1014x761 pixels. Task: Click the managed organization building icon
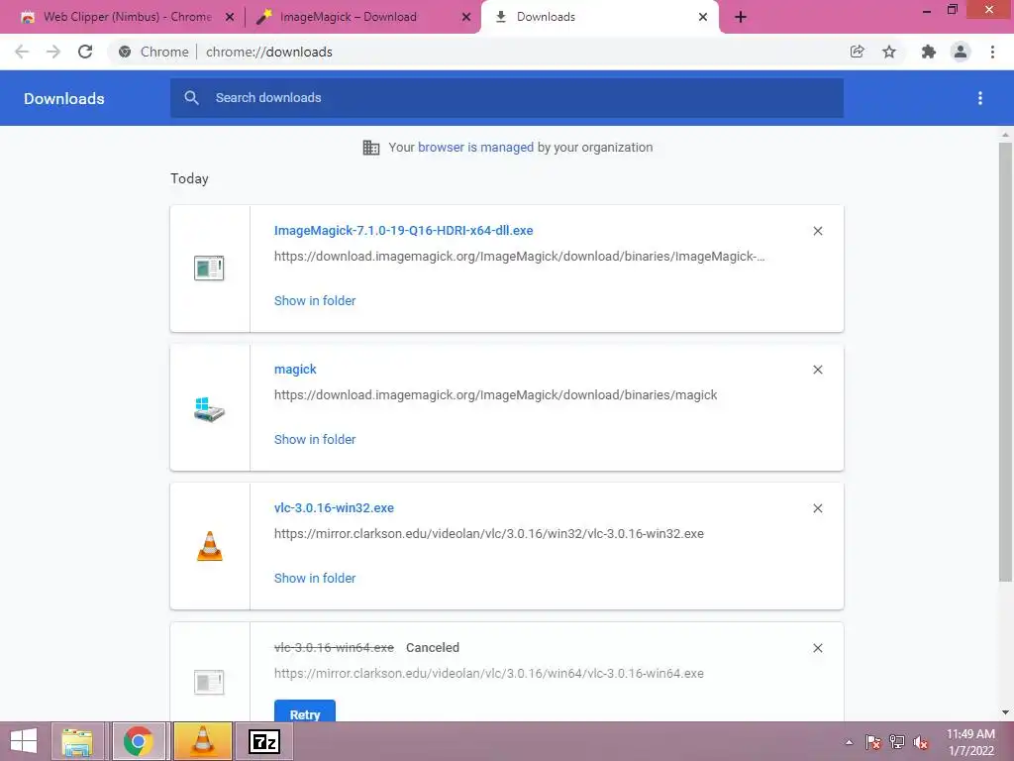tap(371, 148)
